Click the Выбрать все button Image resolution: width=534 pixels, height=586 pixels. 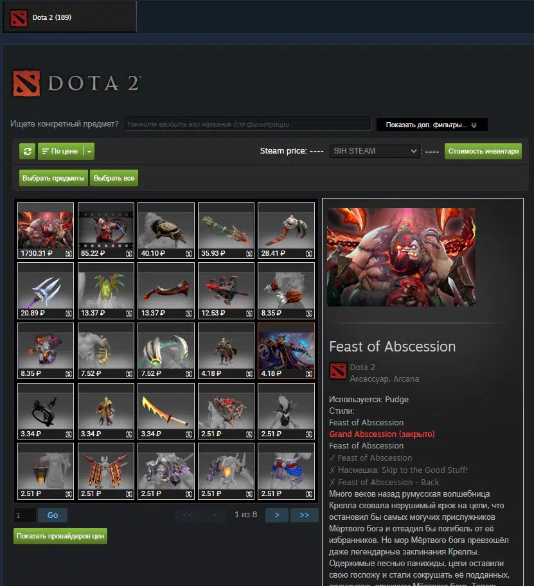click(114, 178)
